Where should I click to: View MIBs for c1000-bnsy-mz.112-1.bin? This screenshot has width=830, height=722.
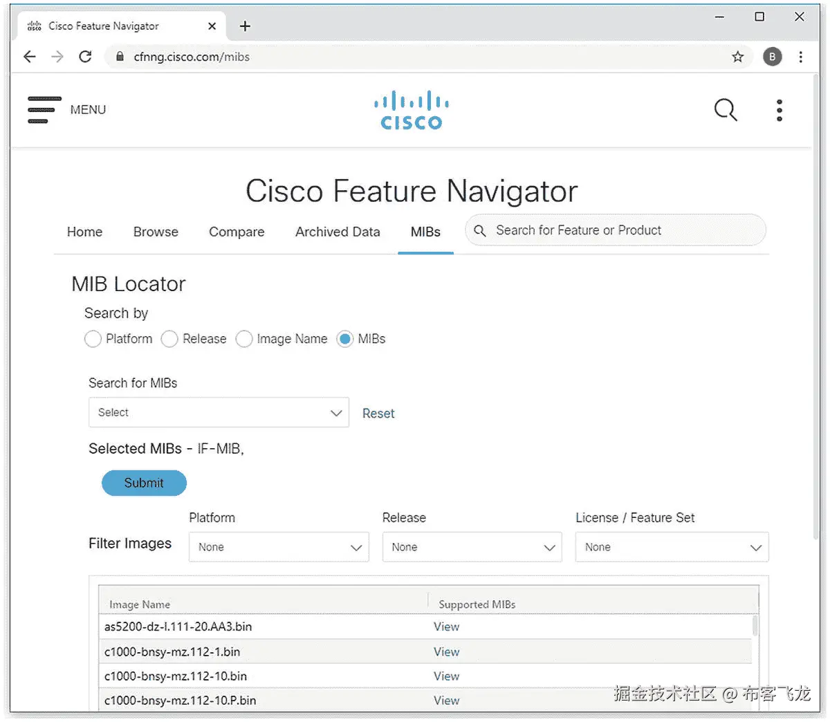pos(446,651)
